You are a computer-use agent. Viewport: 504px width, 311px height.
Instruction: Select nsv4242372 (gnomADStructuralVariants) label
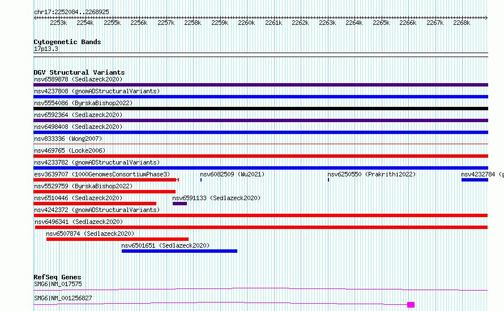tap(97, 210)
